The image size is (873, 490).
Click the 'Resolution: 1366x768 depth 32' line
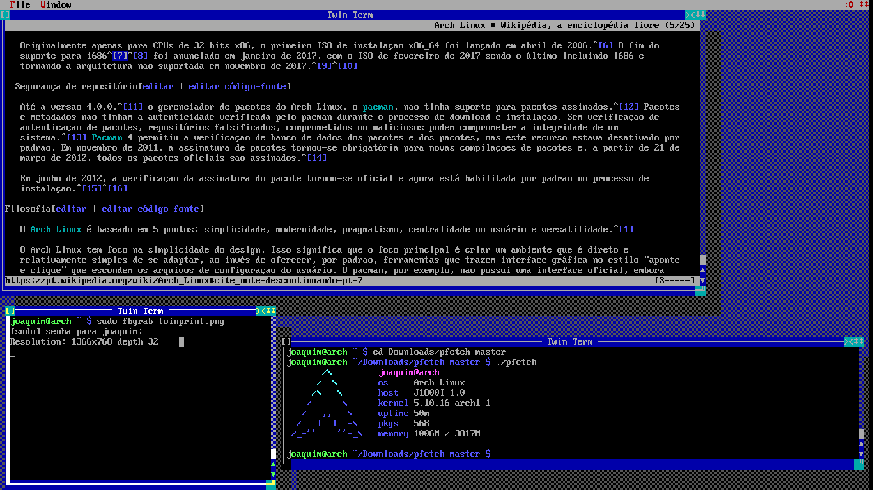(84, 341)
